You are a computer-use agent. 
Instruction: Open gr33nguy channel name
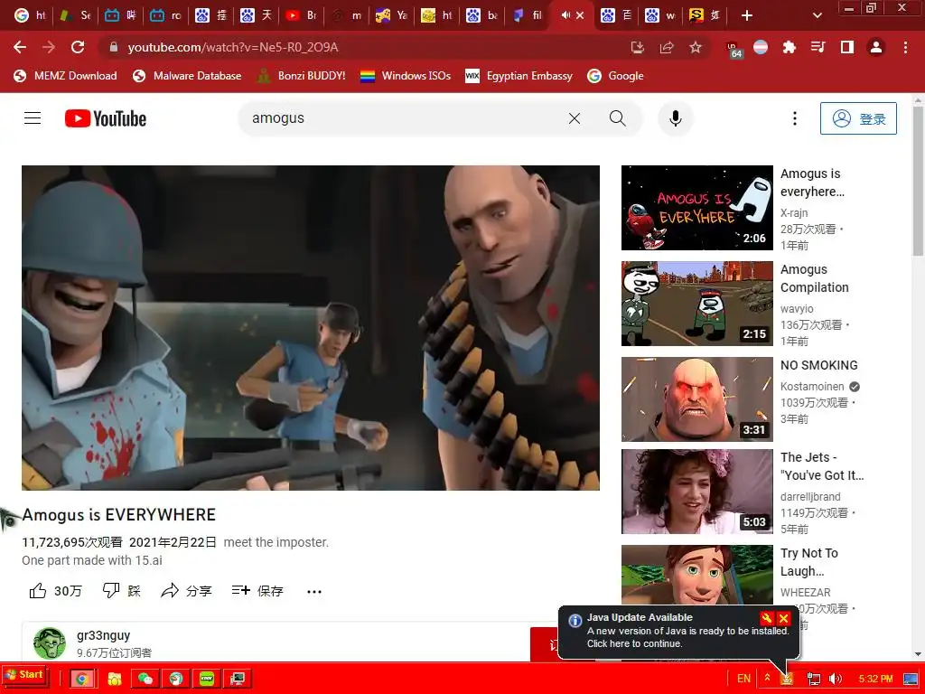coord(103,635)
